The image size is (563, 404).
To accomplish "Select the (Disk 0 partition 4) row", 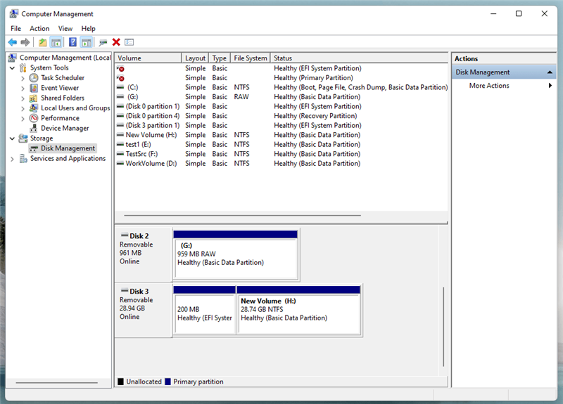I will (x=281, y=116).
